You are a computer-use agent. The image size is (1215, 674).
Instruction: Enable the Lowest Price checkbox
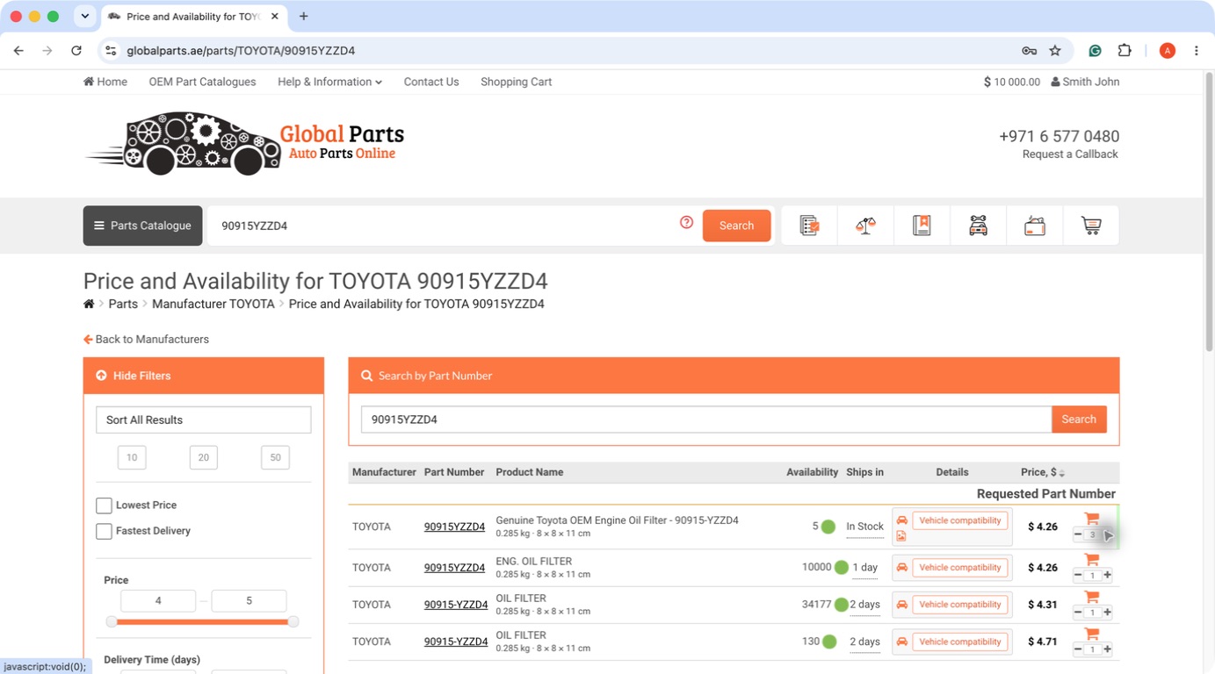(104, 505)
